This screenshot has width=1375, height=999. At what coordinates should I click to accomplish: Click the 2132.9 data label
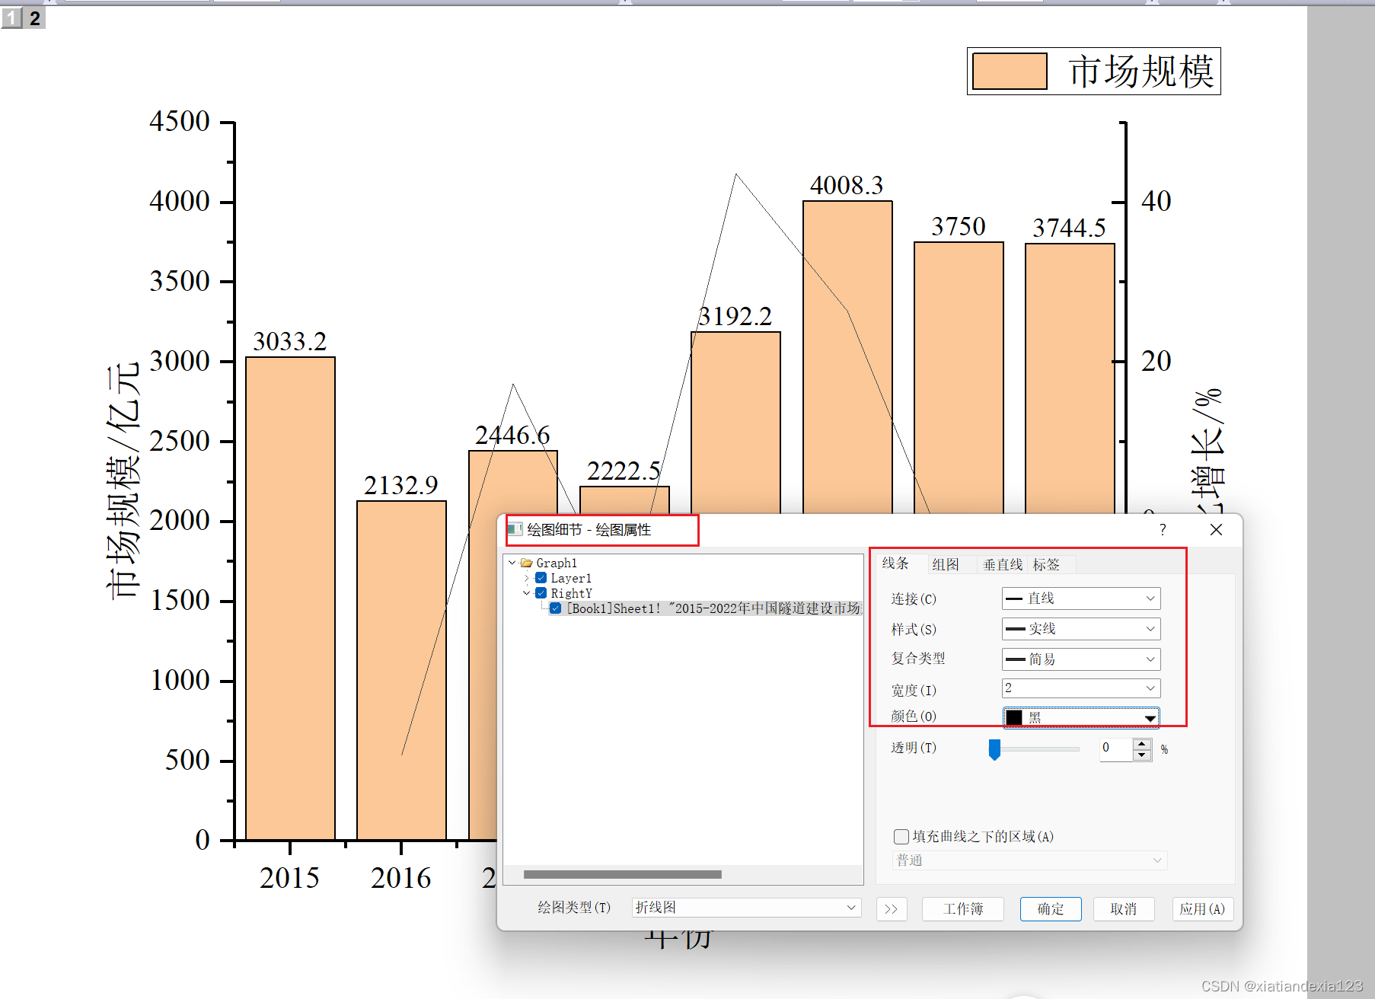[x=401, y=485]
